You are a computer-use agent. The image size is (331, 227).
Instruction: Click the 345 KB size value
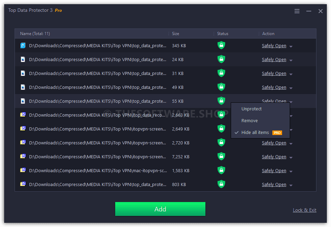point(179,45)
